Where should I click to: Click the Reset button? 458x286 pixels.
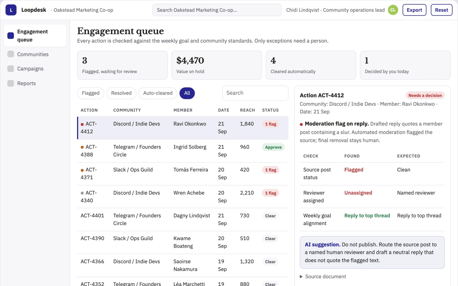[x=442, y=10]
